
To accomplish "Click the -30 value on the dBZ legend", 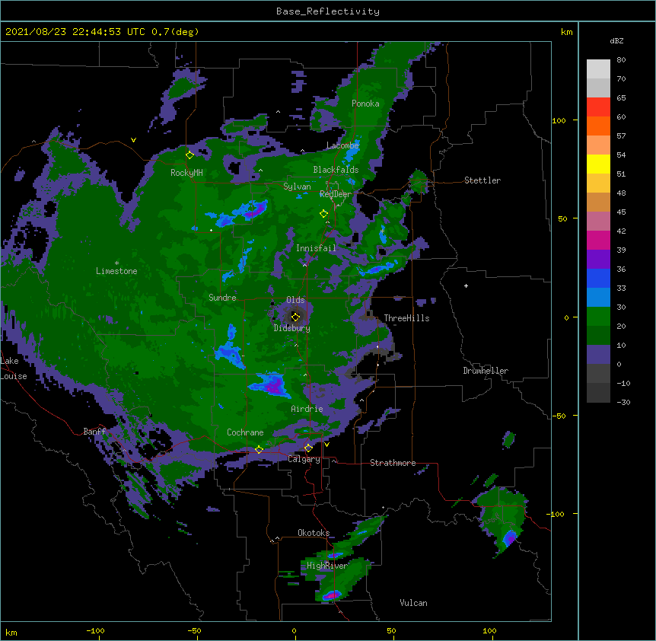I will click(x=623, y=402).
